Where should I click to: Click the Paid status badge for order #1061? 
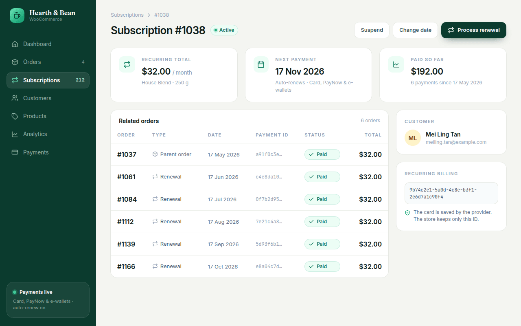322,177
